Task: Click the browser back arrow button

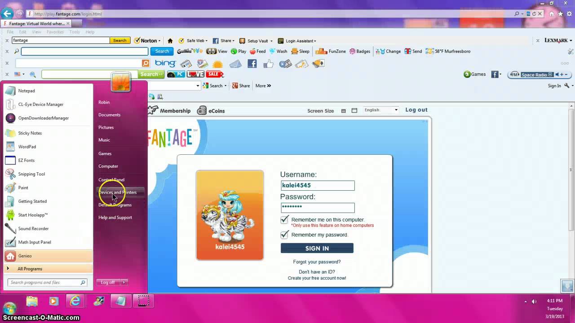Action: (7, 14)
